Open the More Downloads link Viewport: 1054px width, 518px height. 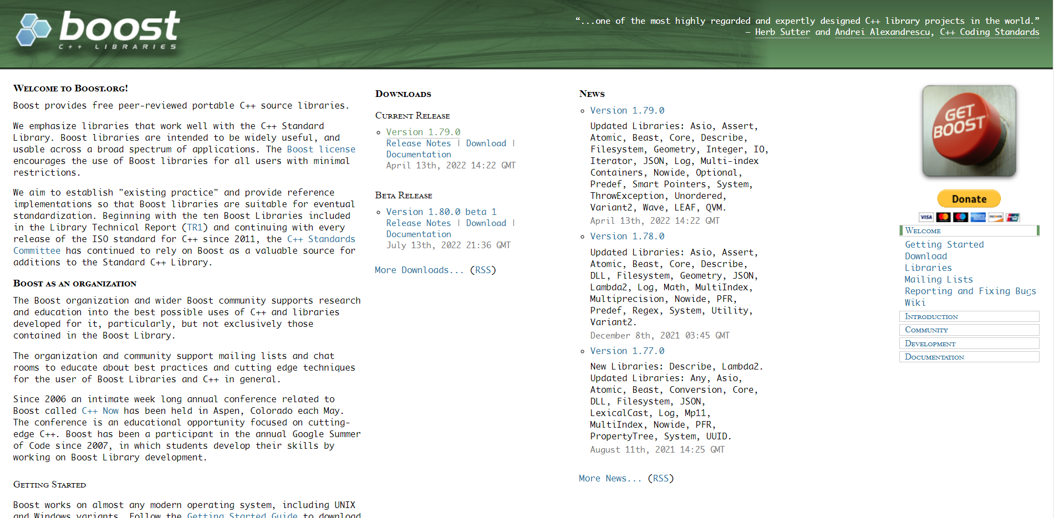[x=419, y=270]
